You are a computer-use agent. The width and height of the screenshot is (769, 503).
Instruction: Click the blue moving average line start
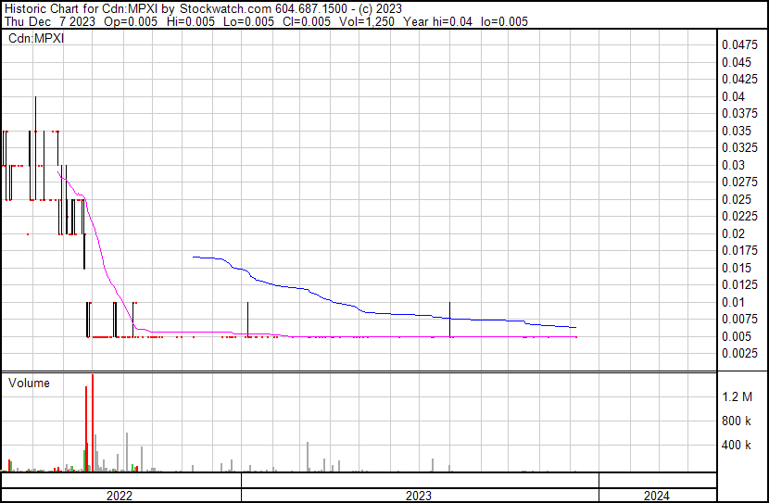coord(194,257)
